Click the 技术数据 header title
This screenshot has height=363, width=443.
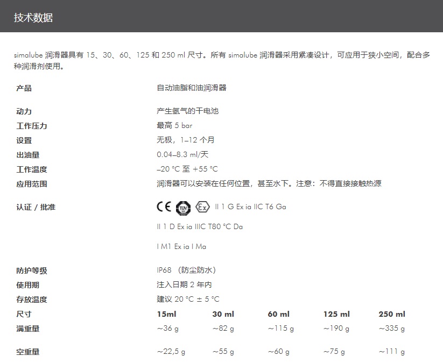pos(33,18)
